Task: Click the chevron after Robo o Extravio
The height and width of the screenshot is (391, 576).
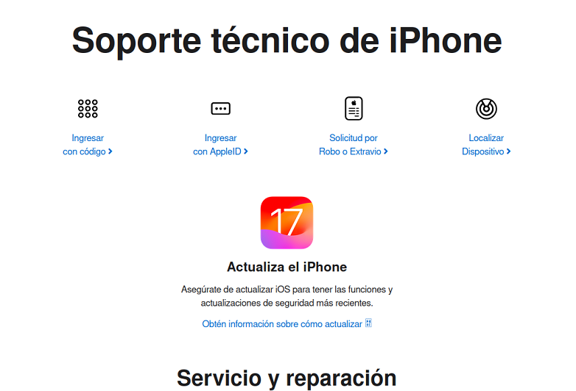Action: [386, 151]
